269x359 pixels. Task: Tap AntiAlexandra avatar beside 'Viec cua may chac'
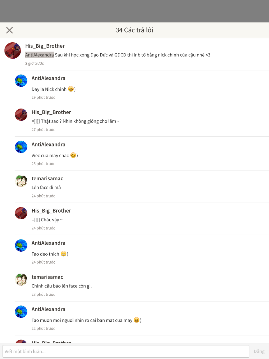21,147
